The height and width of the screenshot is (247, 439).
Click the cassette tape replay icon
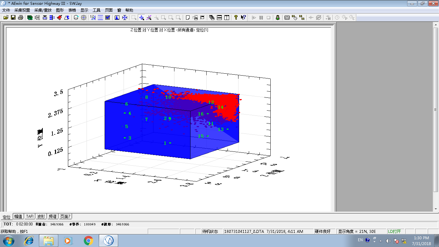click(x=287, y=17)
